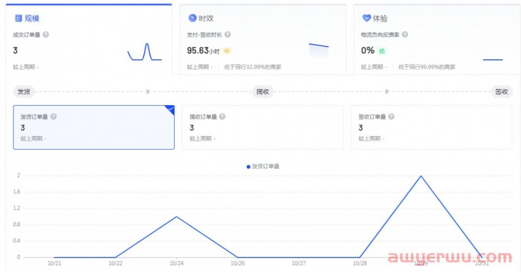
Task: Click the 10/29 peak on chart
Action: tap(421, 176)
